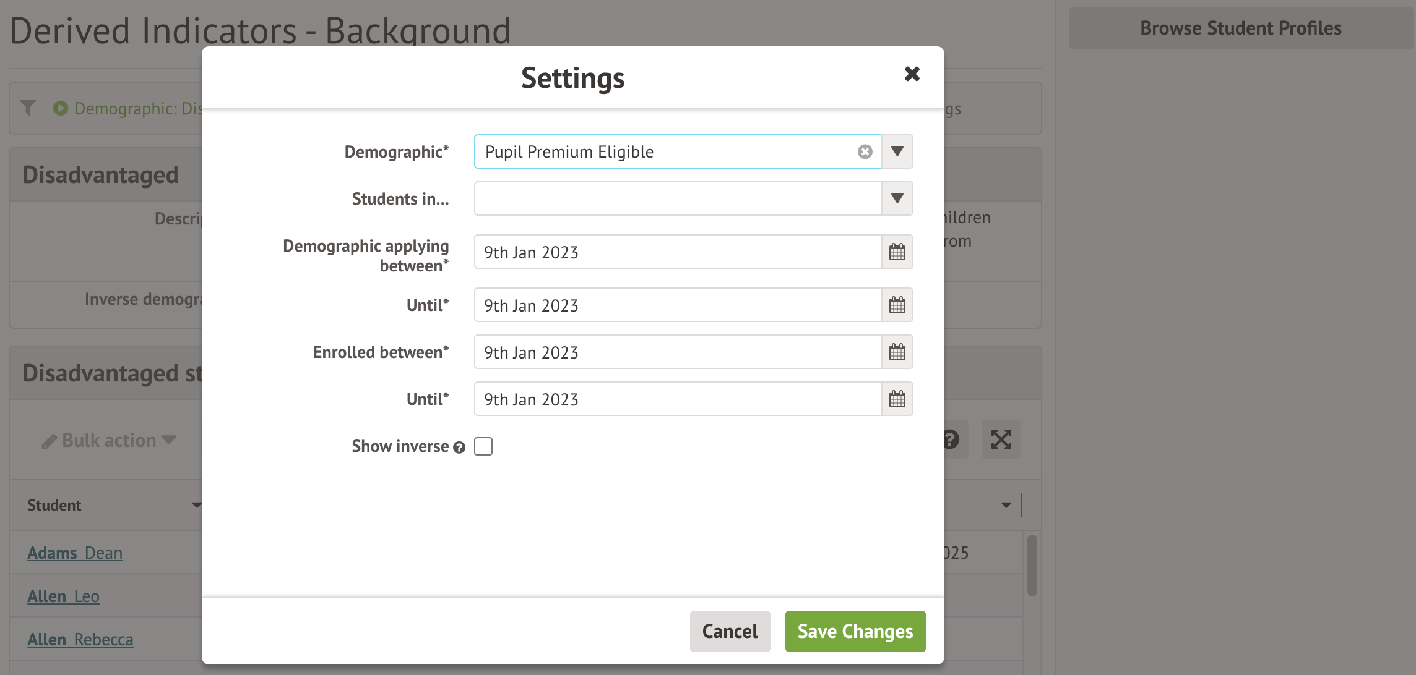Viewport: 1416px width, 675px height.
Task: Click the fullscreen expand table icon
Action: coord(1001,440)
